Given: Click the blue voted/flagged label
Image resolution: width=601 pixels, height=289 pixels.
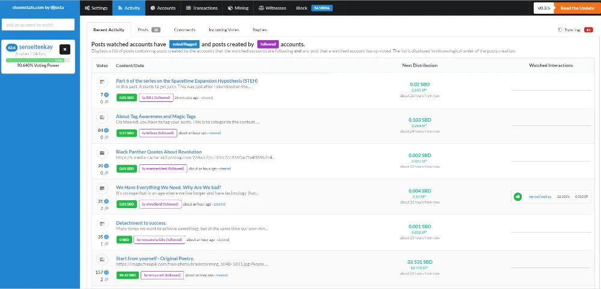Looking at the screenshot, I should tap(185, 44).
